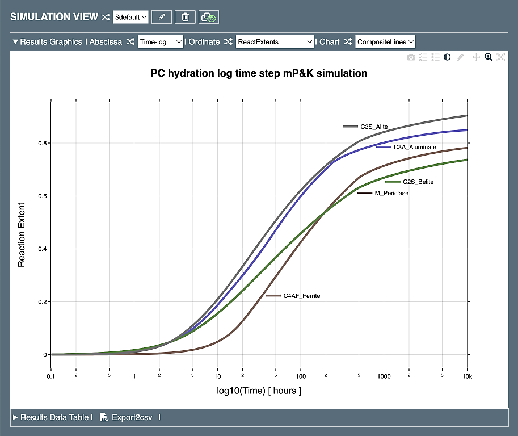Toggle the view visibility eye button
This screenshot has width=518, height=436.
pyautogui.click(x=209, y=17)
